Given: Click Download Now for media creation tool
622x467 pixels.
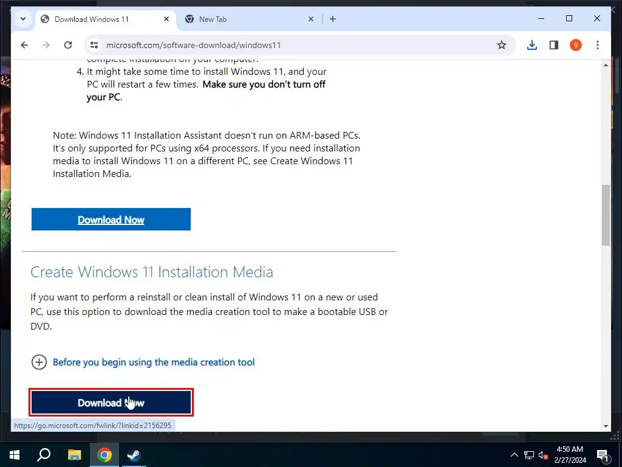Looking at the screenshot, I should 111,403.
